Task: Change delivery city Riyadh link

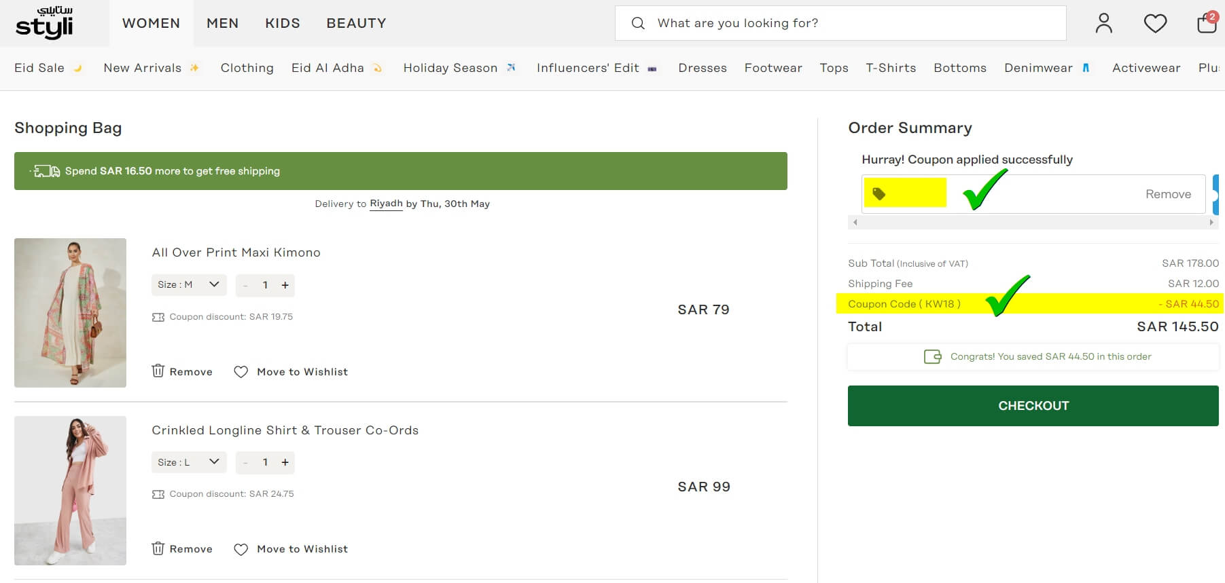Action: (386, 204)
